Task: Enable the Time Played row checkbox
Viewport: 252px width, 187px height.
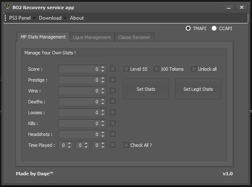Action: pos(113,145)
